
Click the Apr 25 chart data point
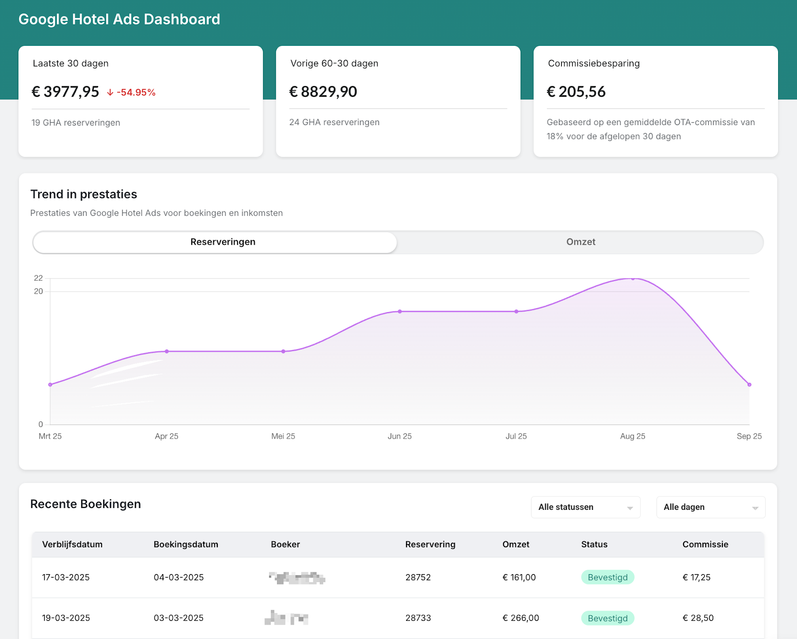167,351
